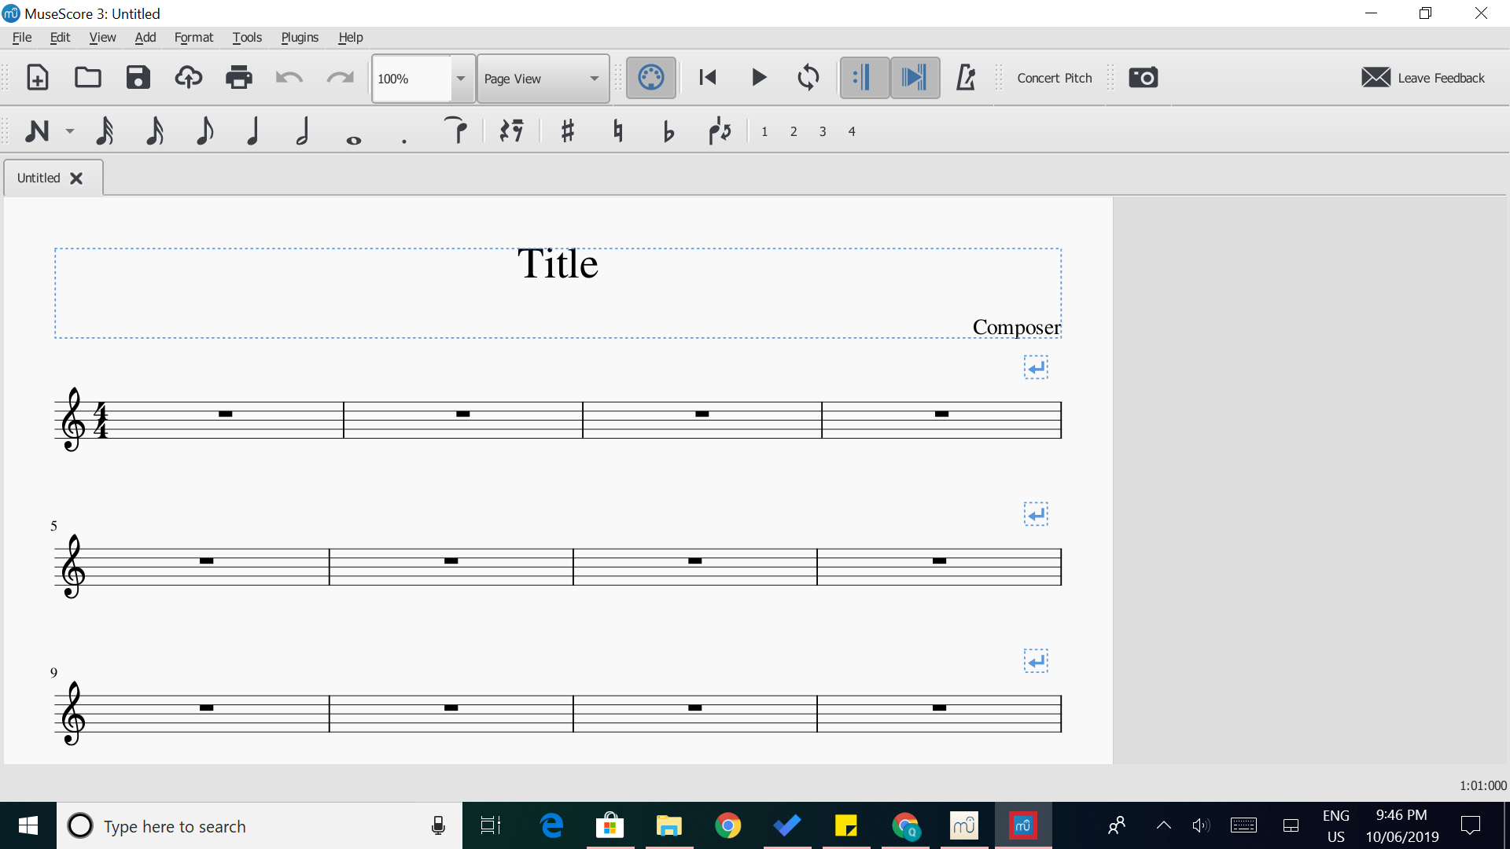
Task: Click the Untitled tab to select it
Action: (40, 177)
